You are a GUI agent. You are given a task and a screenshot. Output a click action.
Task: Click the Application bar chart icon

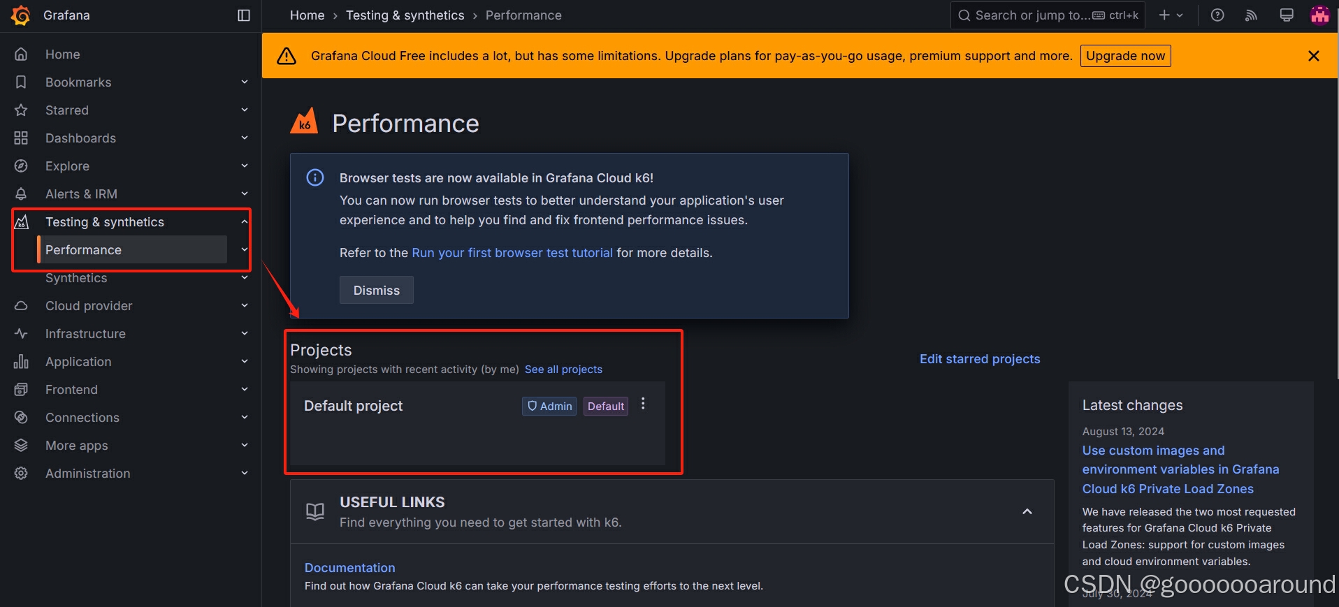coord(21,361)
